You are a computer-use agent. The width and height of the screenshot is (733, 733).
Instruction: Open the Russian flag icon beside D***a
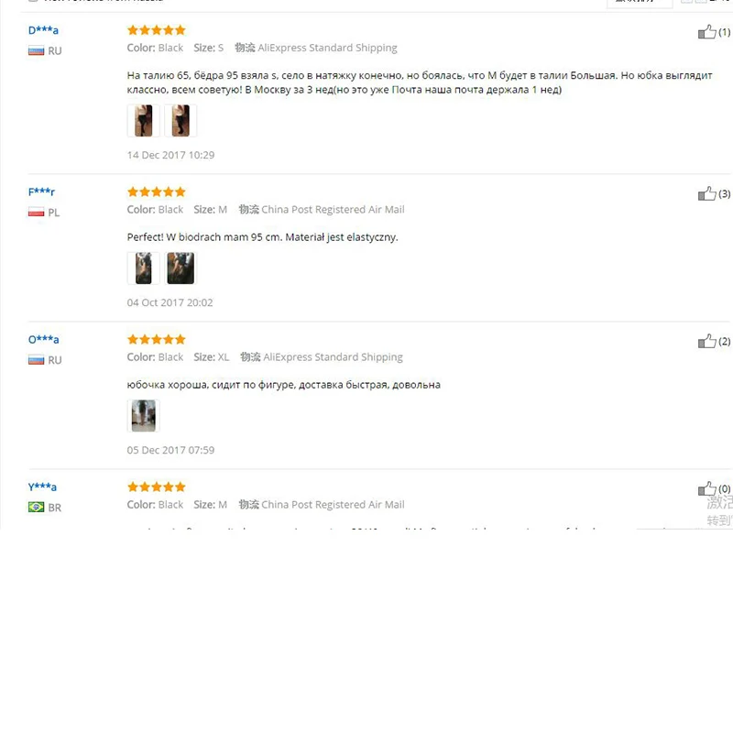coord(36,51)
